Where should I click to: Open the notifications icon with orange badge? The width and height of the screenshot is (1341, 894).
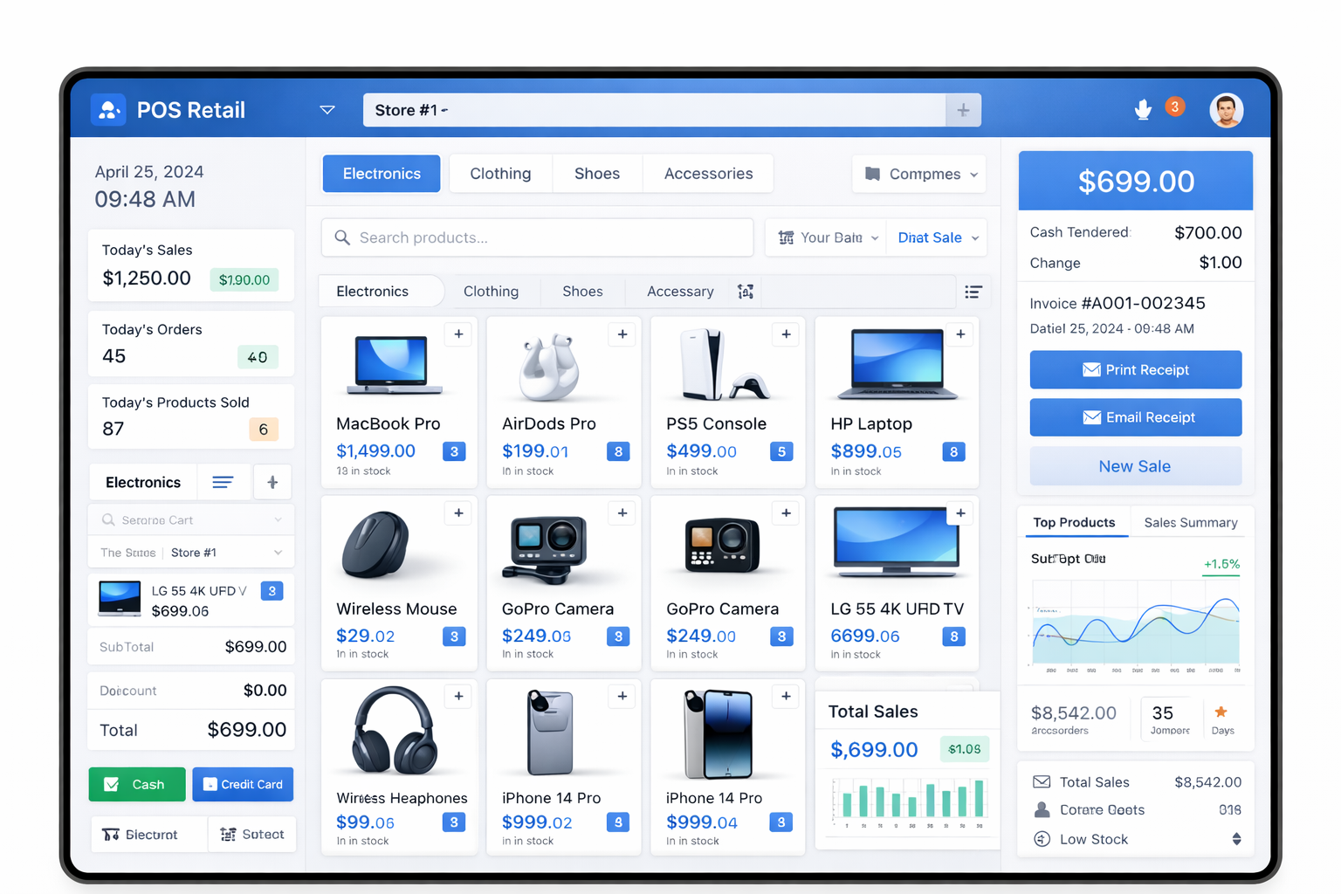pyautogui.click(x=1144, y=110)
